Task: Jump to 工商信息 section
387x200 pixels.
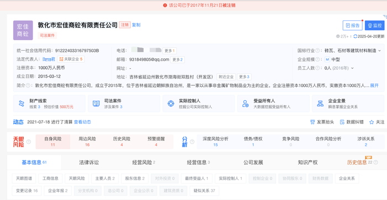Action: pos(50,179)
